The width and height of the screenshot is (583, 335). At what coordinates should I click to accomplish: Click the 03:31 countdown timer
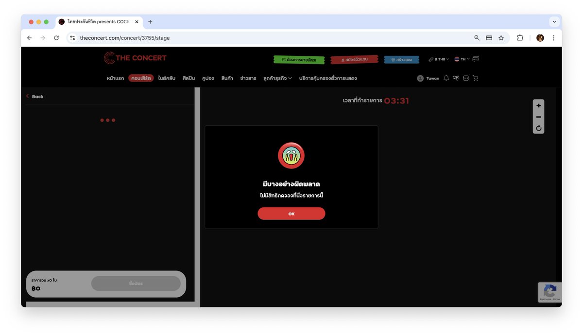click(x=396, y=101)
